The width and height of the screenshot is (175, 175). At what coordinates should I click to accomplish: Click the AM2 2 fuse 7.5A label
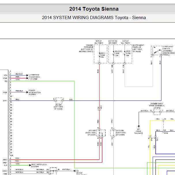click(103, 55)
